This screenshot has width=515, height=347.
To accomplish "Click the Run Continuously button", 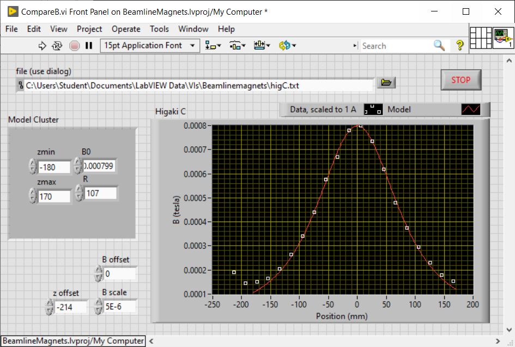I will pos(57,46).
